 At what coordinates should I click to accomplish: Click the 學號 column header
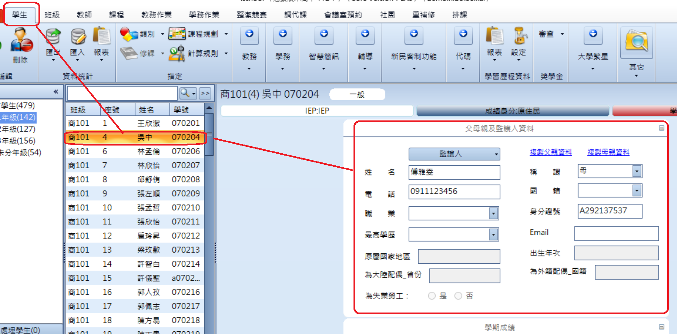(187, 110)
